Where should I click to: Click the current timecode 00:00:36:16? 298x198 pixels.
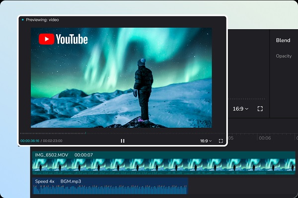[x=30, y=141]
